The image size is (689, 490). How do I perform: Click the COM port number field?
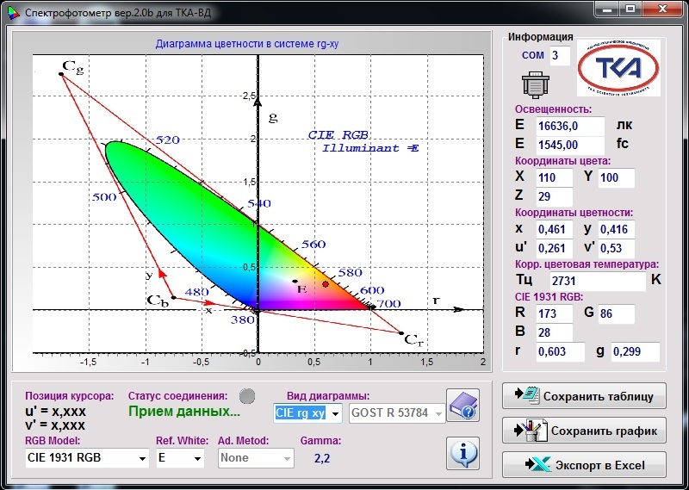pos(560,55)
